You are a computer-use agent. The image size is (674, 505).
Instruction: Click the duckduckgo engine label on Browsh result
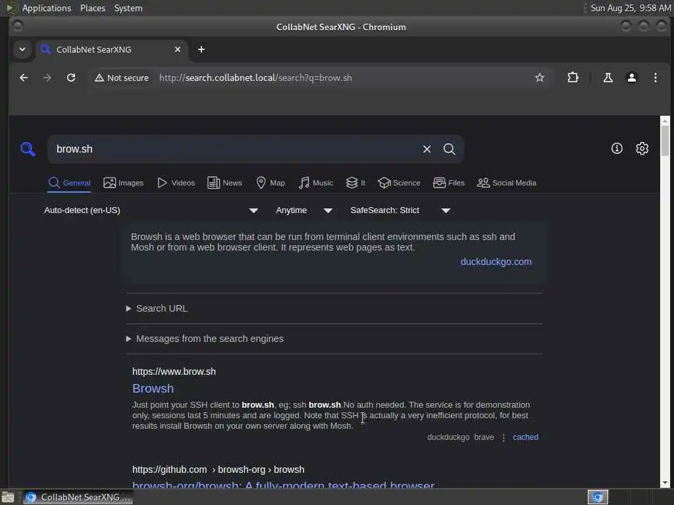click(x=448, y=437)
